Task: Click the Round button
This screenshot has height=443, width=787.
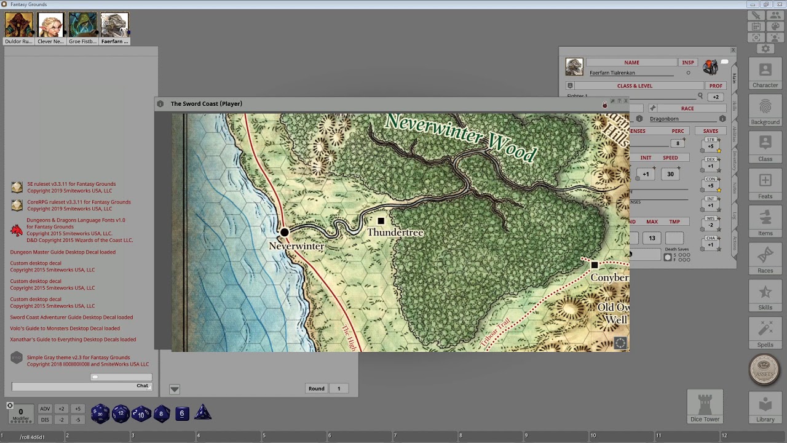Action: click(x=317, y=388)
